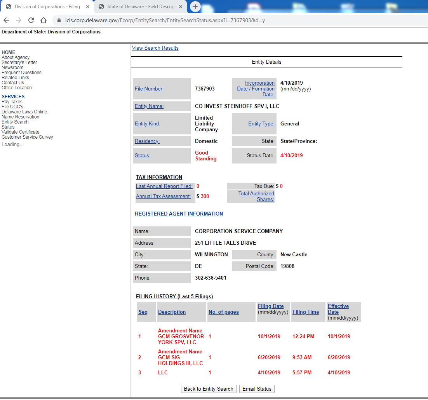428x400 pixels.
Task: Switch to State of Delaware Field Description tab
Action: [141, 7]
